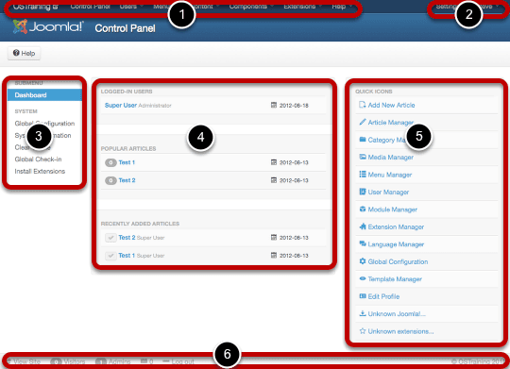
Task: Click the Visitors count badge in the footer
Action: pyautogui.click(x=56, y=361)
